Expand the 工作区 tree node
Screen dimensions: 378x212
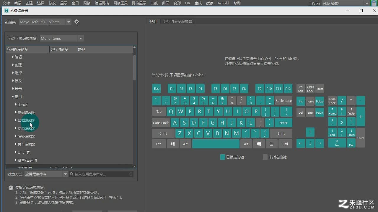[16, 105]
